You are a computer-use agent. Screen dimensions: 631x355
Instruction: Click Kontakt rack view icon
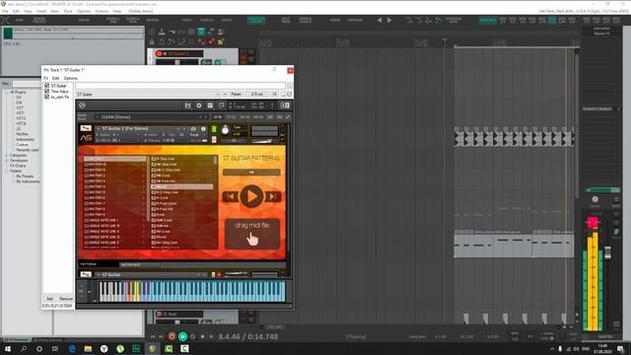click(x=210, y=106)
